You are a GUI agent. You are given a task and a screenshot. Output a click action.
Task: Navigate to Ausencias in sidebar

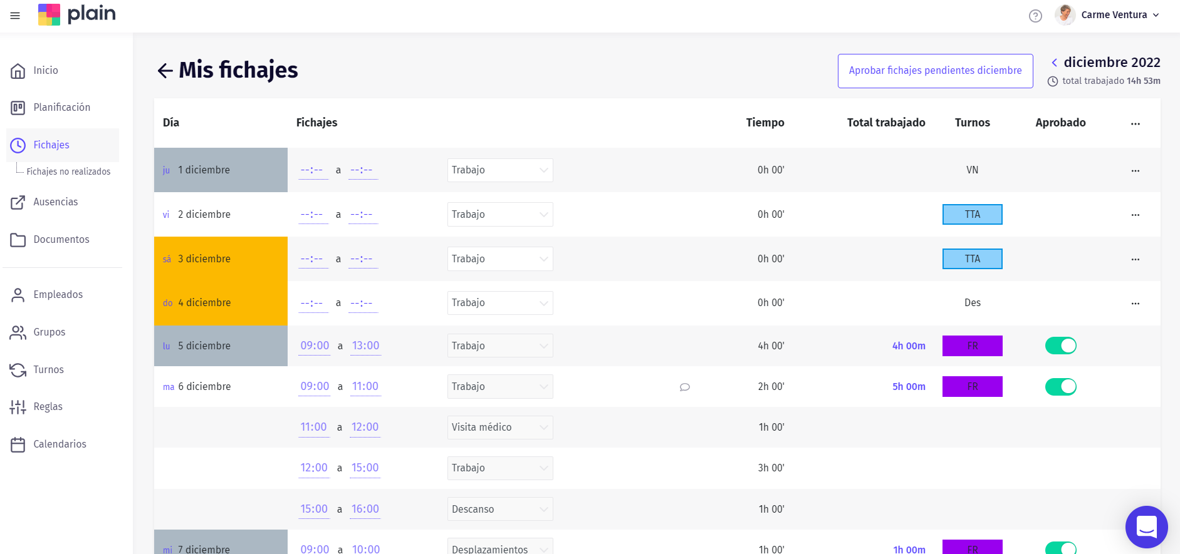56,202
